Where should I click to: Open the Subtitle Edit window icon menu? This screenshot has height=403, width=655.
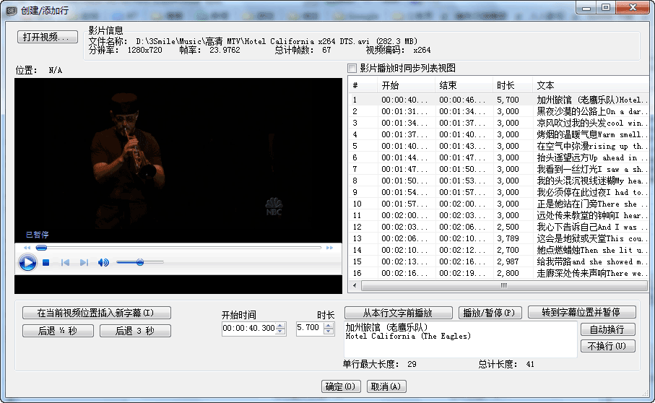11,10
